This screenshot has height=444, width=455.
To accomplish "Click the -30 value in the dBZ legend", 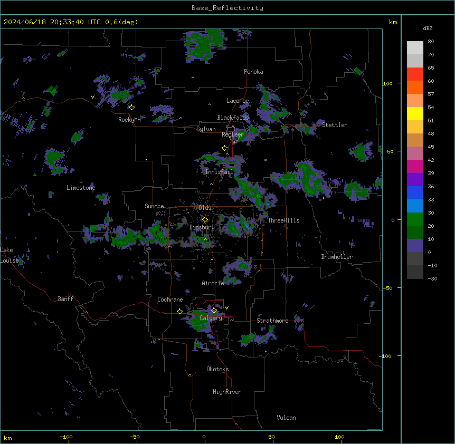I will point(432,279).
